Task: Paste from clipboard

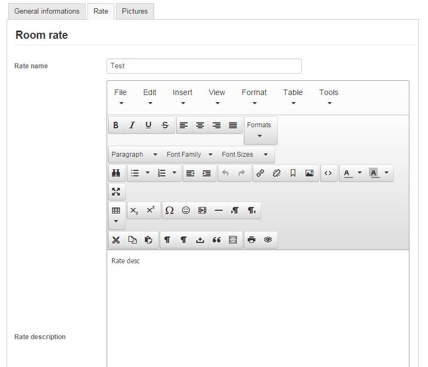Action: click(x=149, y=240)
